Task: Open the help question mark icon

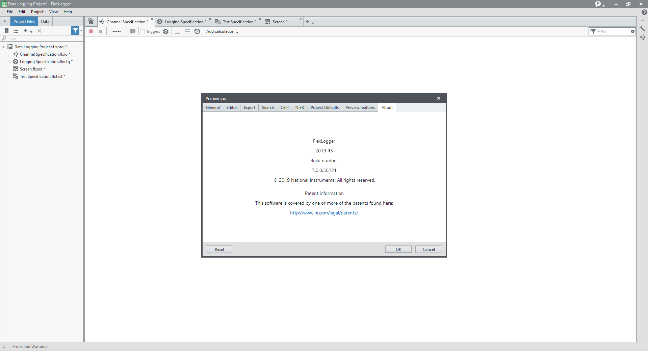Action: (x=644, y=12)
